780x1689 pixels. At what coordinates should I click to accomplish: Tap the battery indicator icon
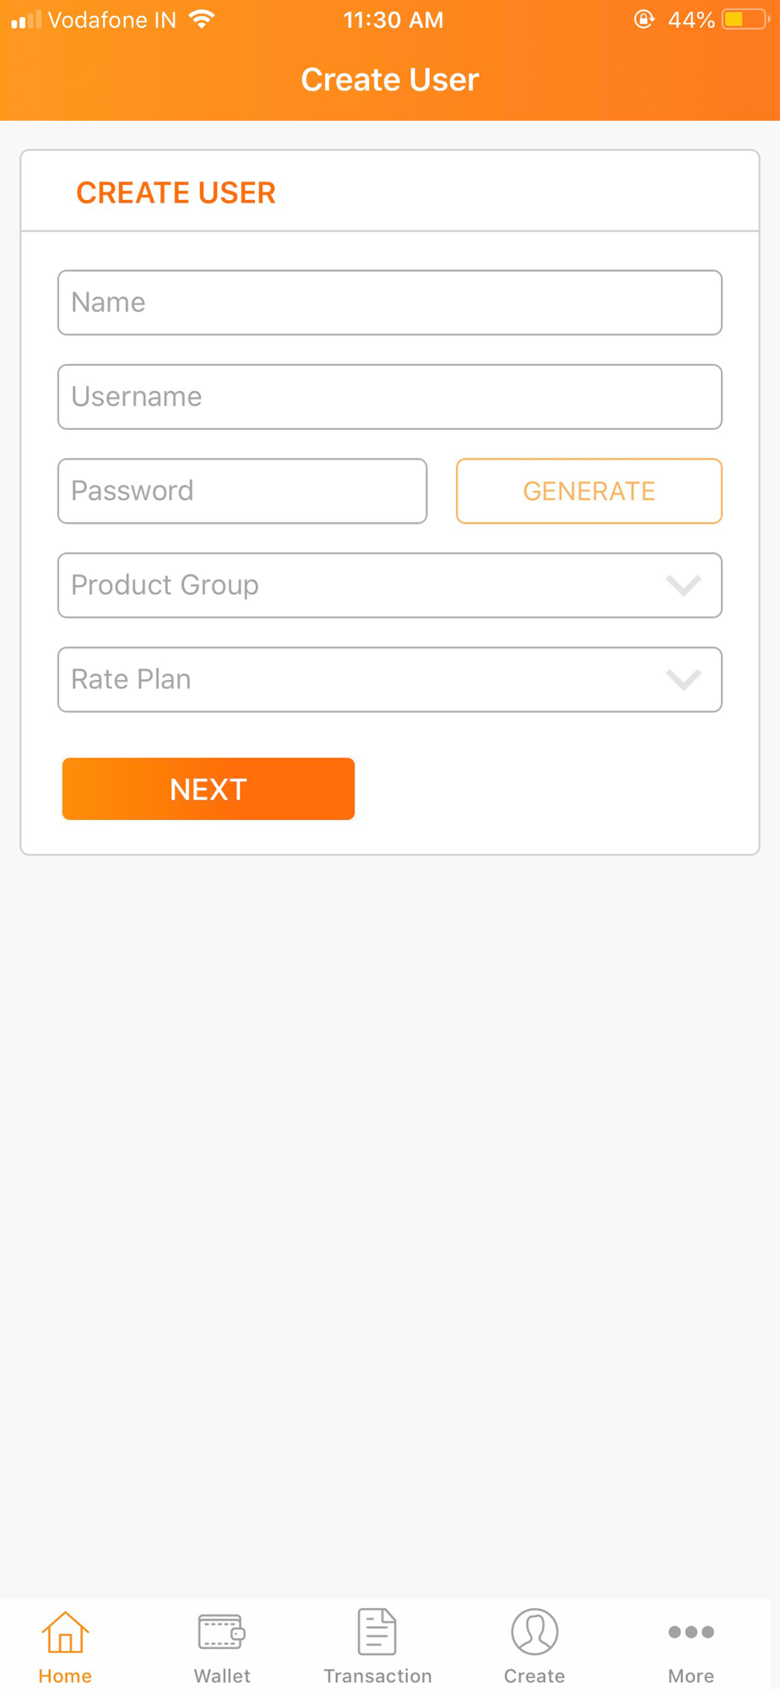click(745, 19)
